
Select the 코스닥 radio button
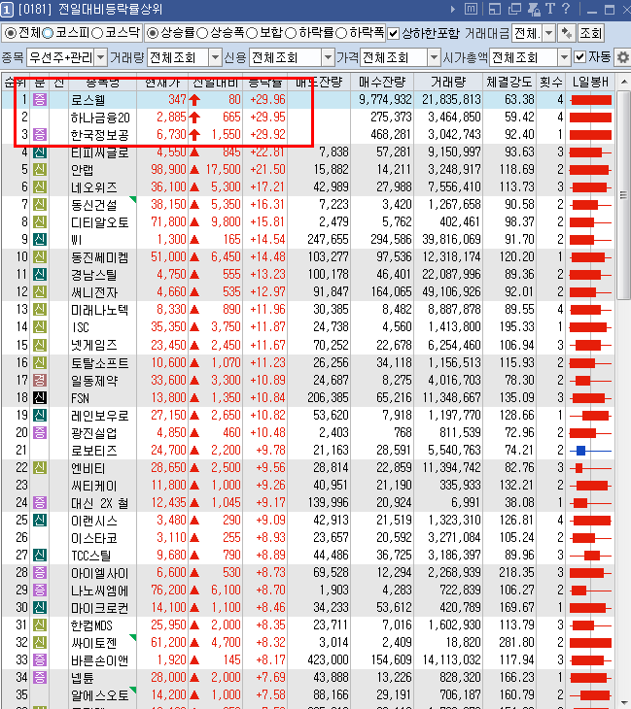pyautogui.click(x=97, y=33)
